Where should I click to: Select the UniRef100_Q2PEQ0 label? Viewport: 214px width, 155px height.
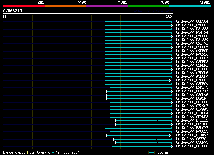coord(192,84)
